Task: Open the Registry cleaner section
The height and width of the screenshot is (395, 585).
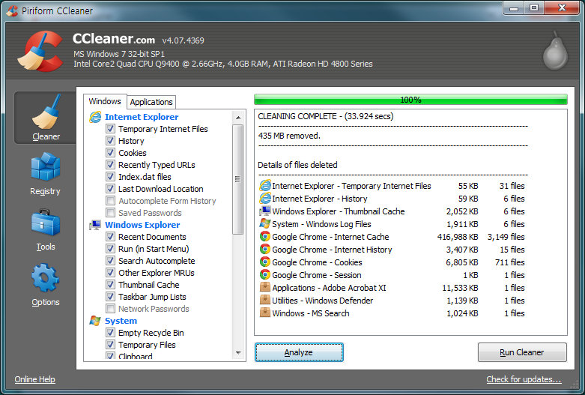Action: click(x=46, y=172)
